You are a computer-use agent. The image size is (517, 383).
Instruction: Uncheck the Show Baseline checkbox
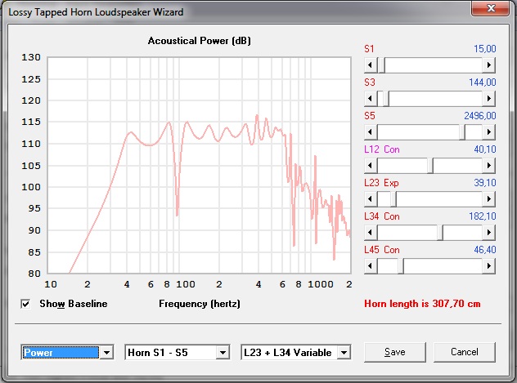pyautogui.click(x=25, y=304)
